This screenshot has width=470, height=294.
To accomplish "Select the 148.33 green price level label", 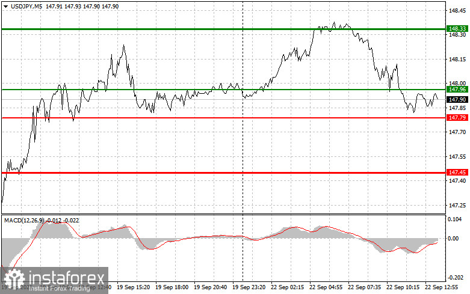I will [x=457, y=29].
